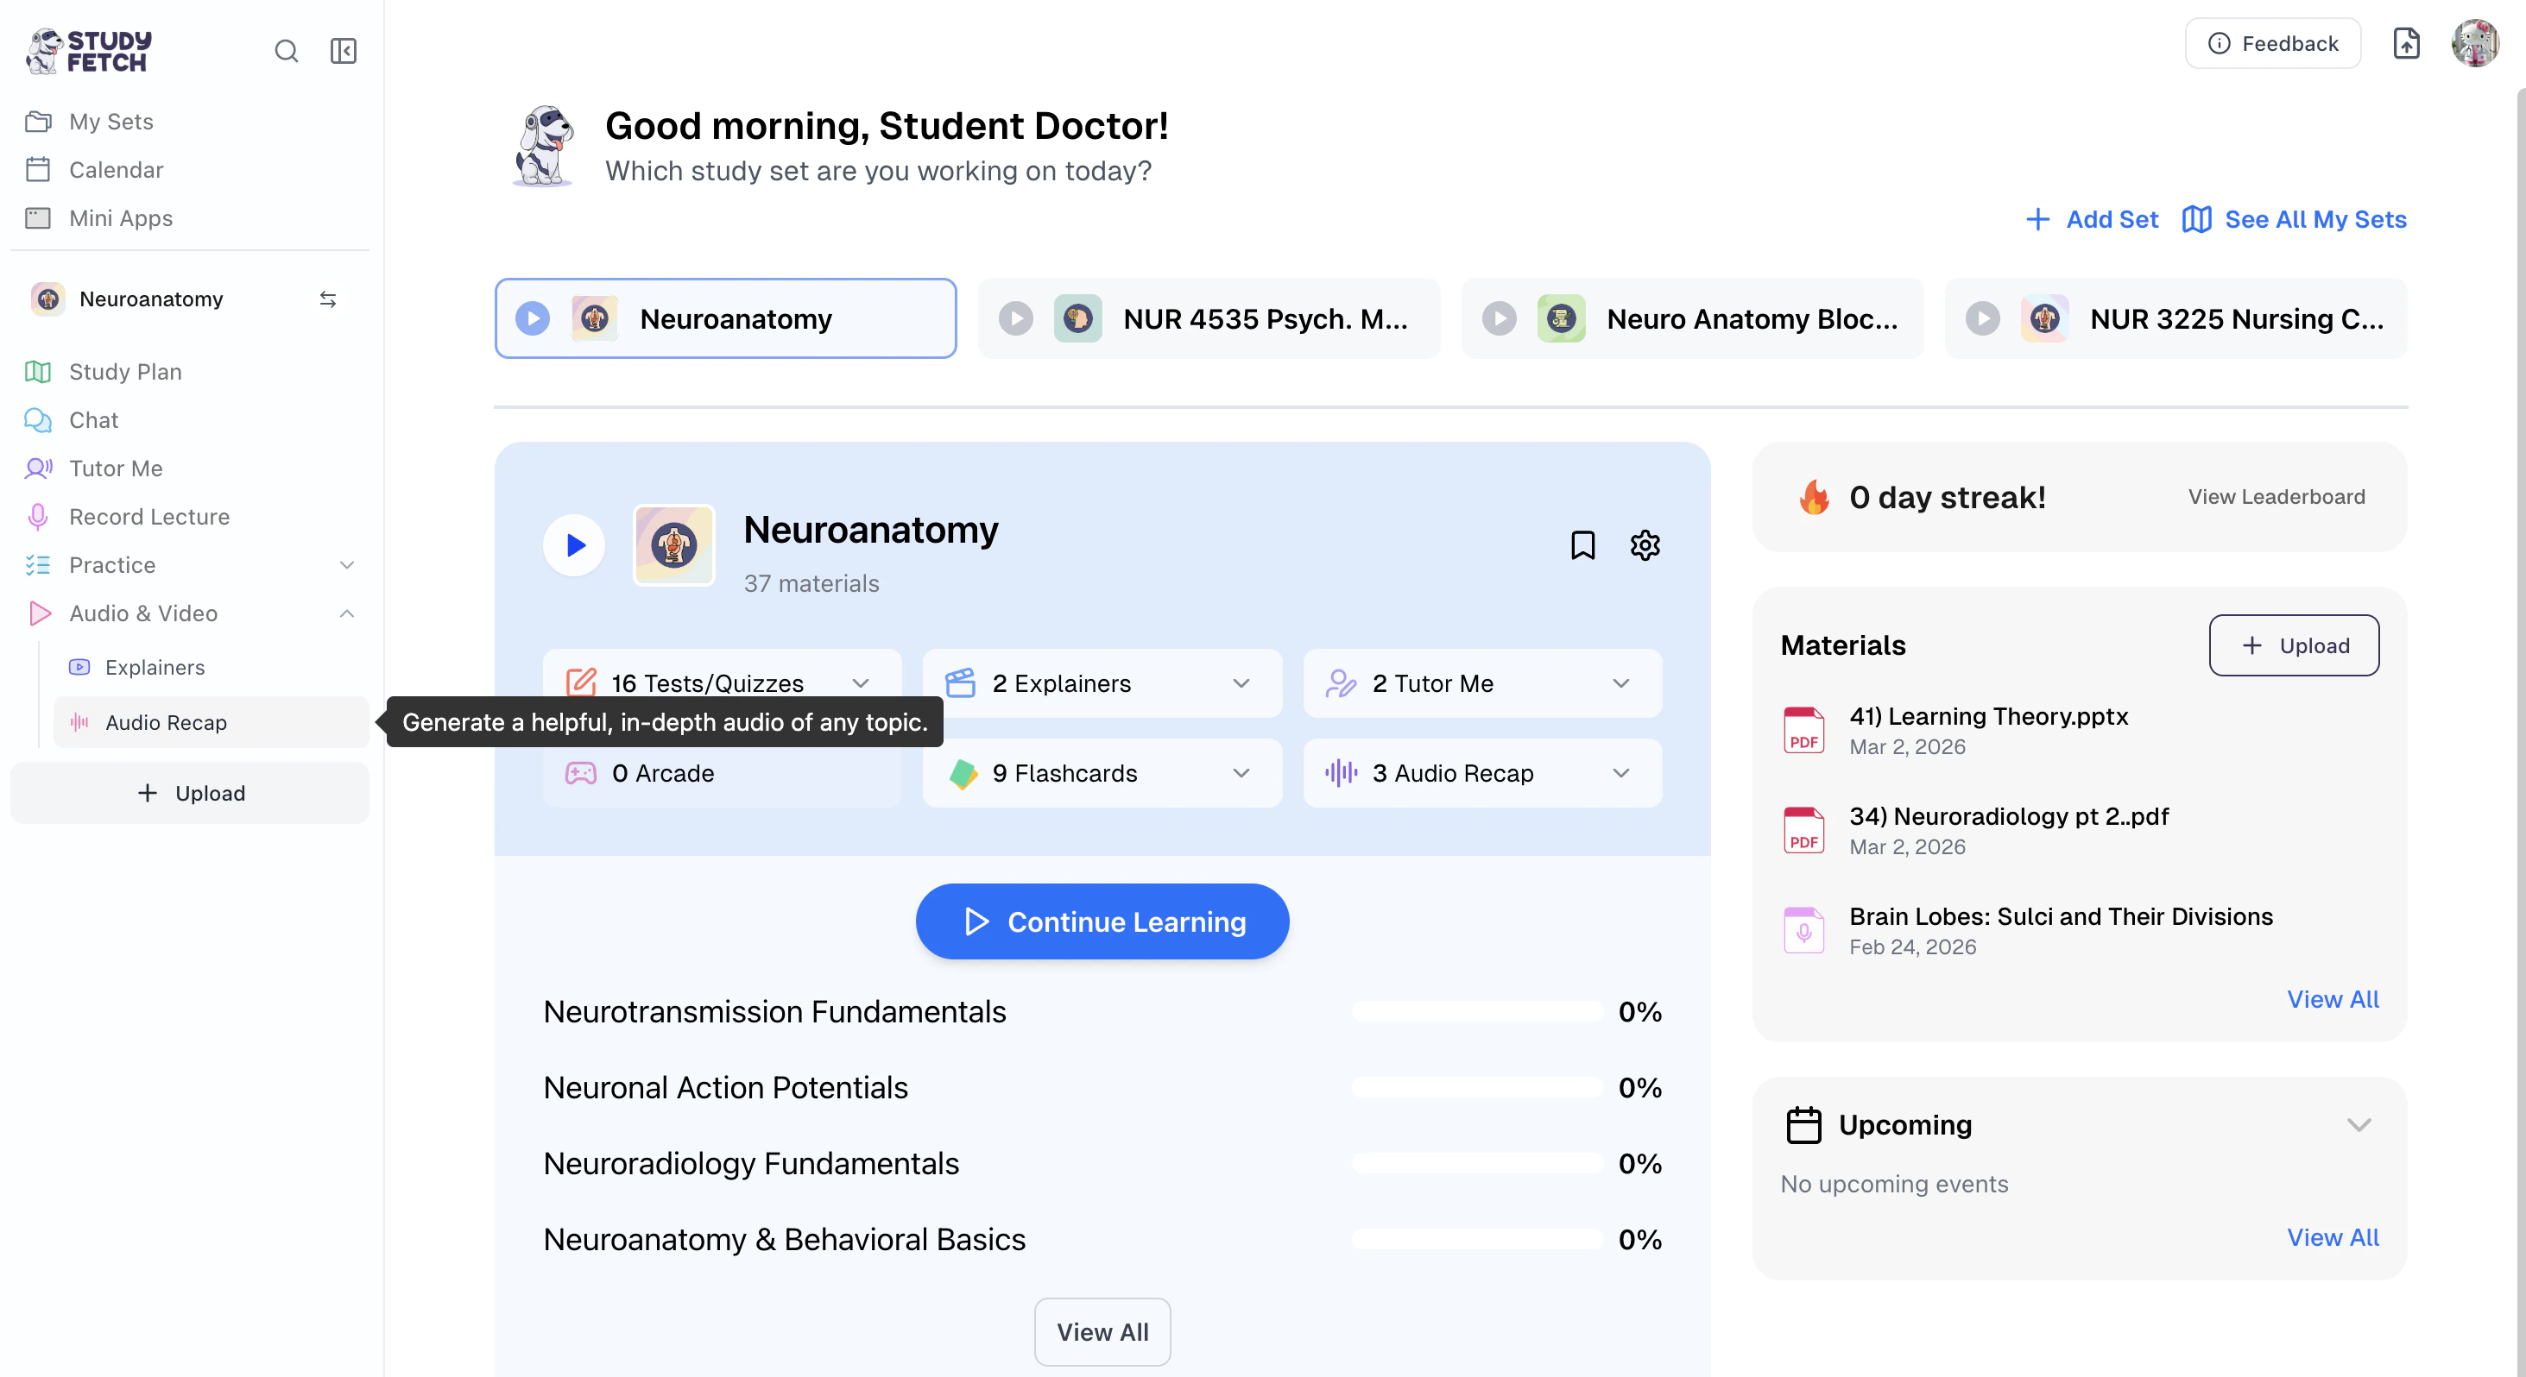The height and width of the screenshot is (1377, 2526).
Task: Open the user profile avatar
Action: [2474, 43]
